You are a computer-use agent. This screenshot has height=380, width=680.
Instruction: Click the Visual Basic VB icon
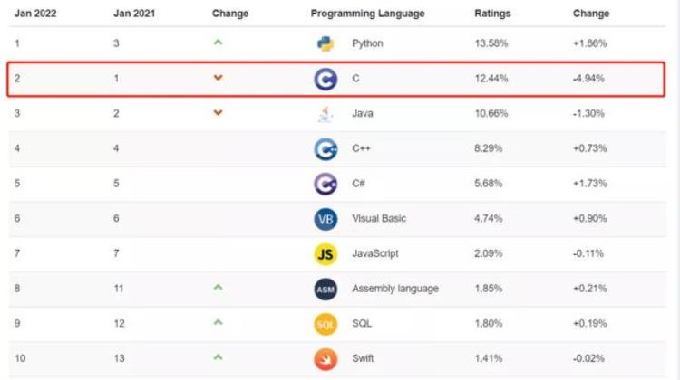click(325, 219)
